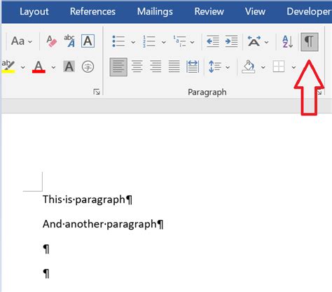The height and width of the screenshot is (292, 332).
Task: Expand Change Case Aa dropdown
Action: point(22,41)
